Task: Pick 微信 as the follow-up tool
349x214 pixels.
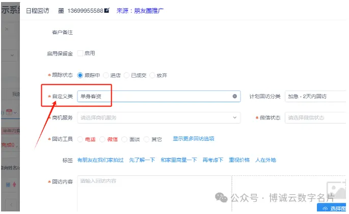Action: (102, 139)
